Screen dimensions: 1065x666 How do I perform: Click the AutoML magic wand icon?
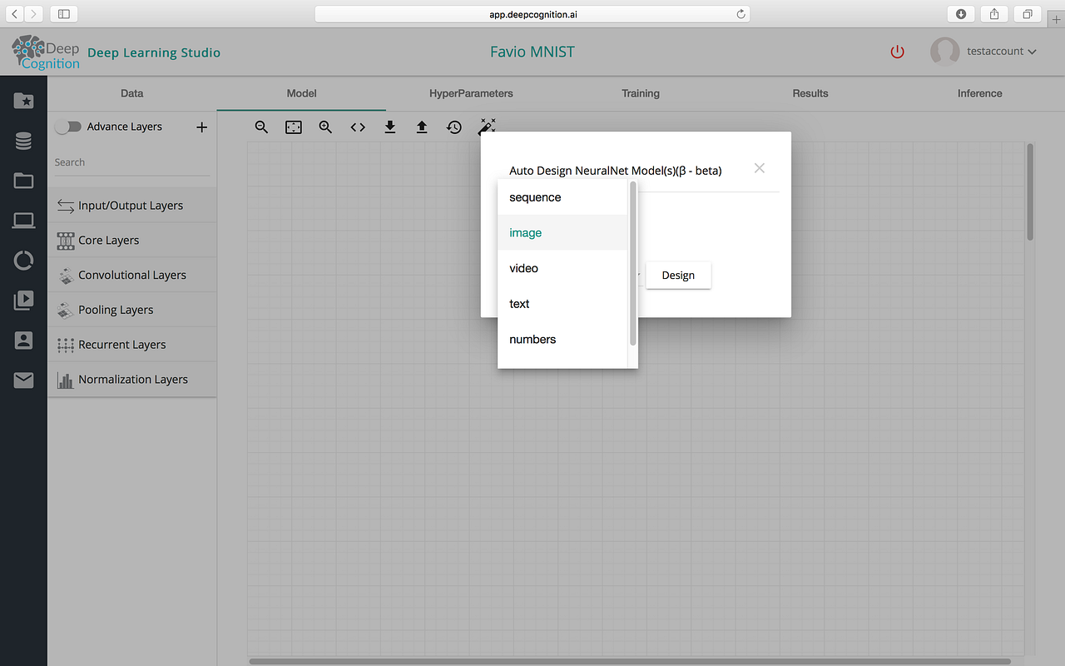tap(487, 127)
